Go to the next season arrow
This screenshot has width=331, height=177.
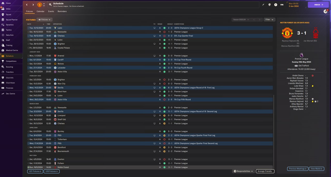pos(260,20)
